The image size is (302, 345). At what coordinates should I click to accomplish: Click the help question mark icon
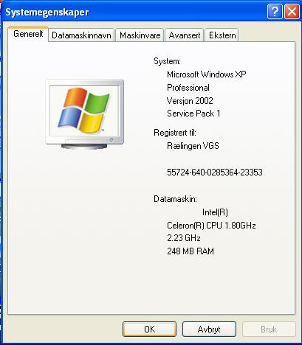[275, 12]
